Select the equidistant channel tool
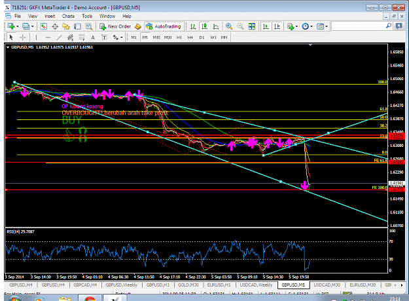The width and height of the screenshot is (409, 301). 70,37
